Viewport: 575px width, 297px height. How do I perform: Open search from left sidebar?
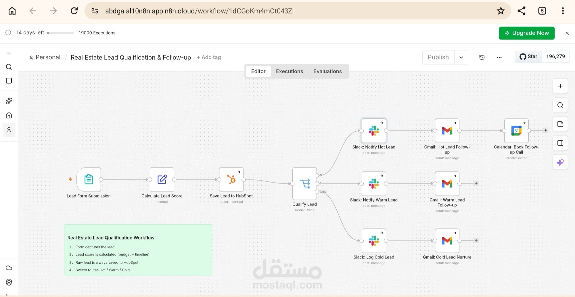tap(9, 67)
